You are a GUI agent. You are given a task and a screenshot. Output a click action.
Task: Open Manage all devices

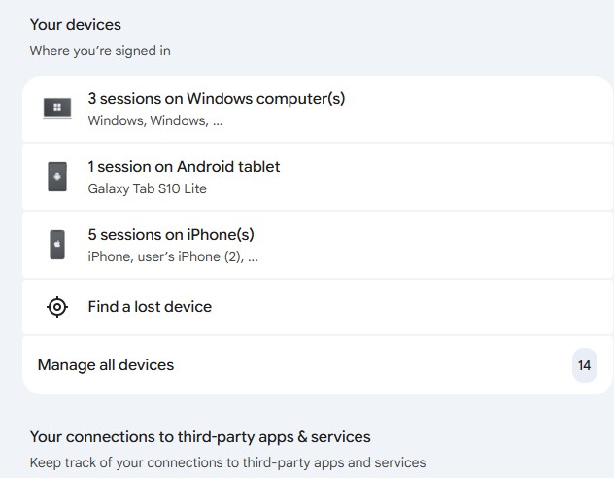(x=106, y=365)
